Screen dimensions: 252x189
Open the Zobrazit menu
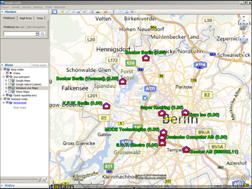point(26,7)
